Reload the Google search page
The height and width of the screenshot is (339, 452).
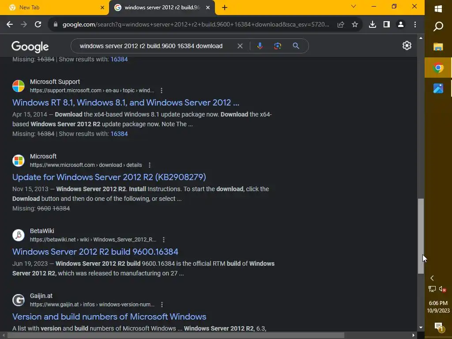[38, 25]
